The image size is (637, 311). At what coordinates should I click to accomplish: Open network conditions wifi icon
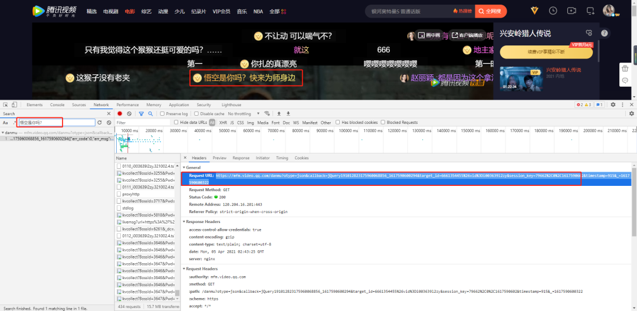[267, 113]
